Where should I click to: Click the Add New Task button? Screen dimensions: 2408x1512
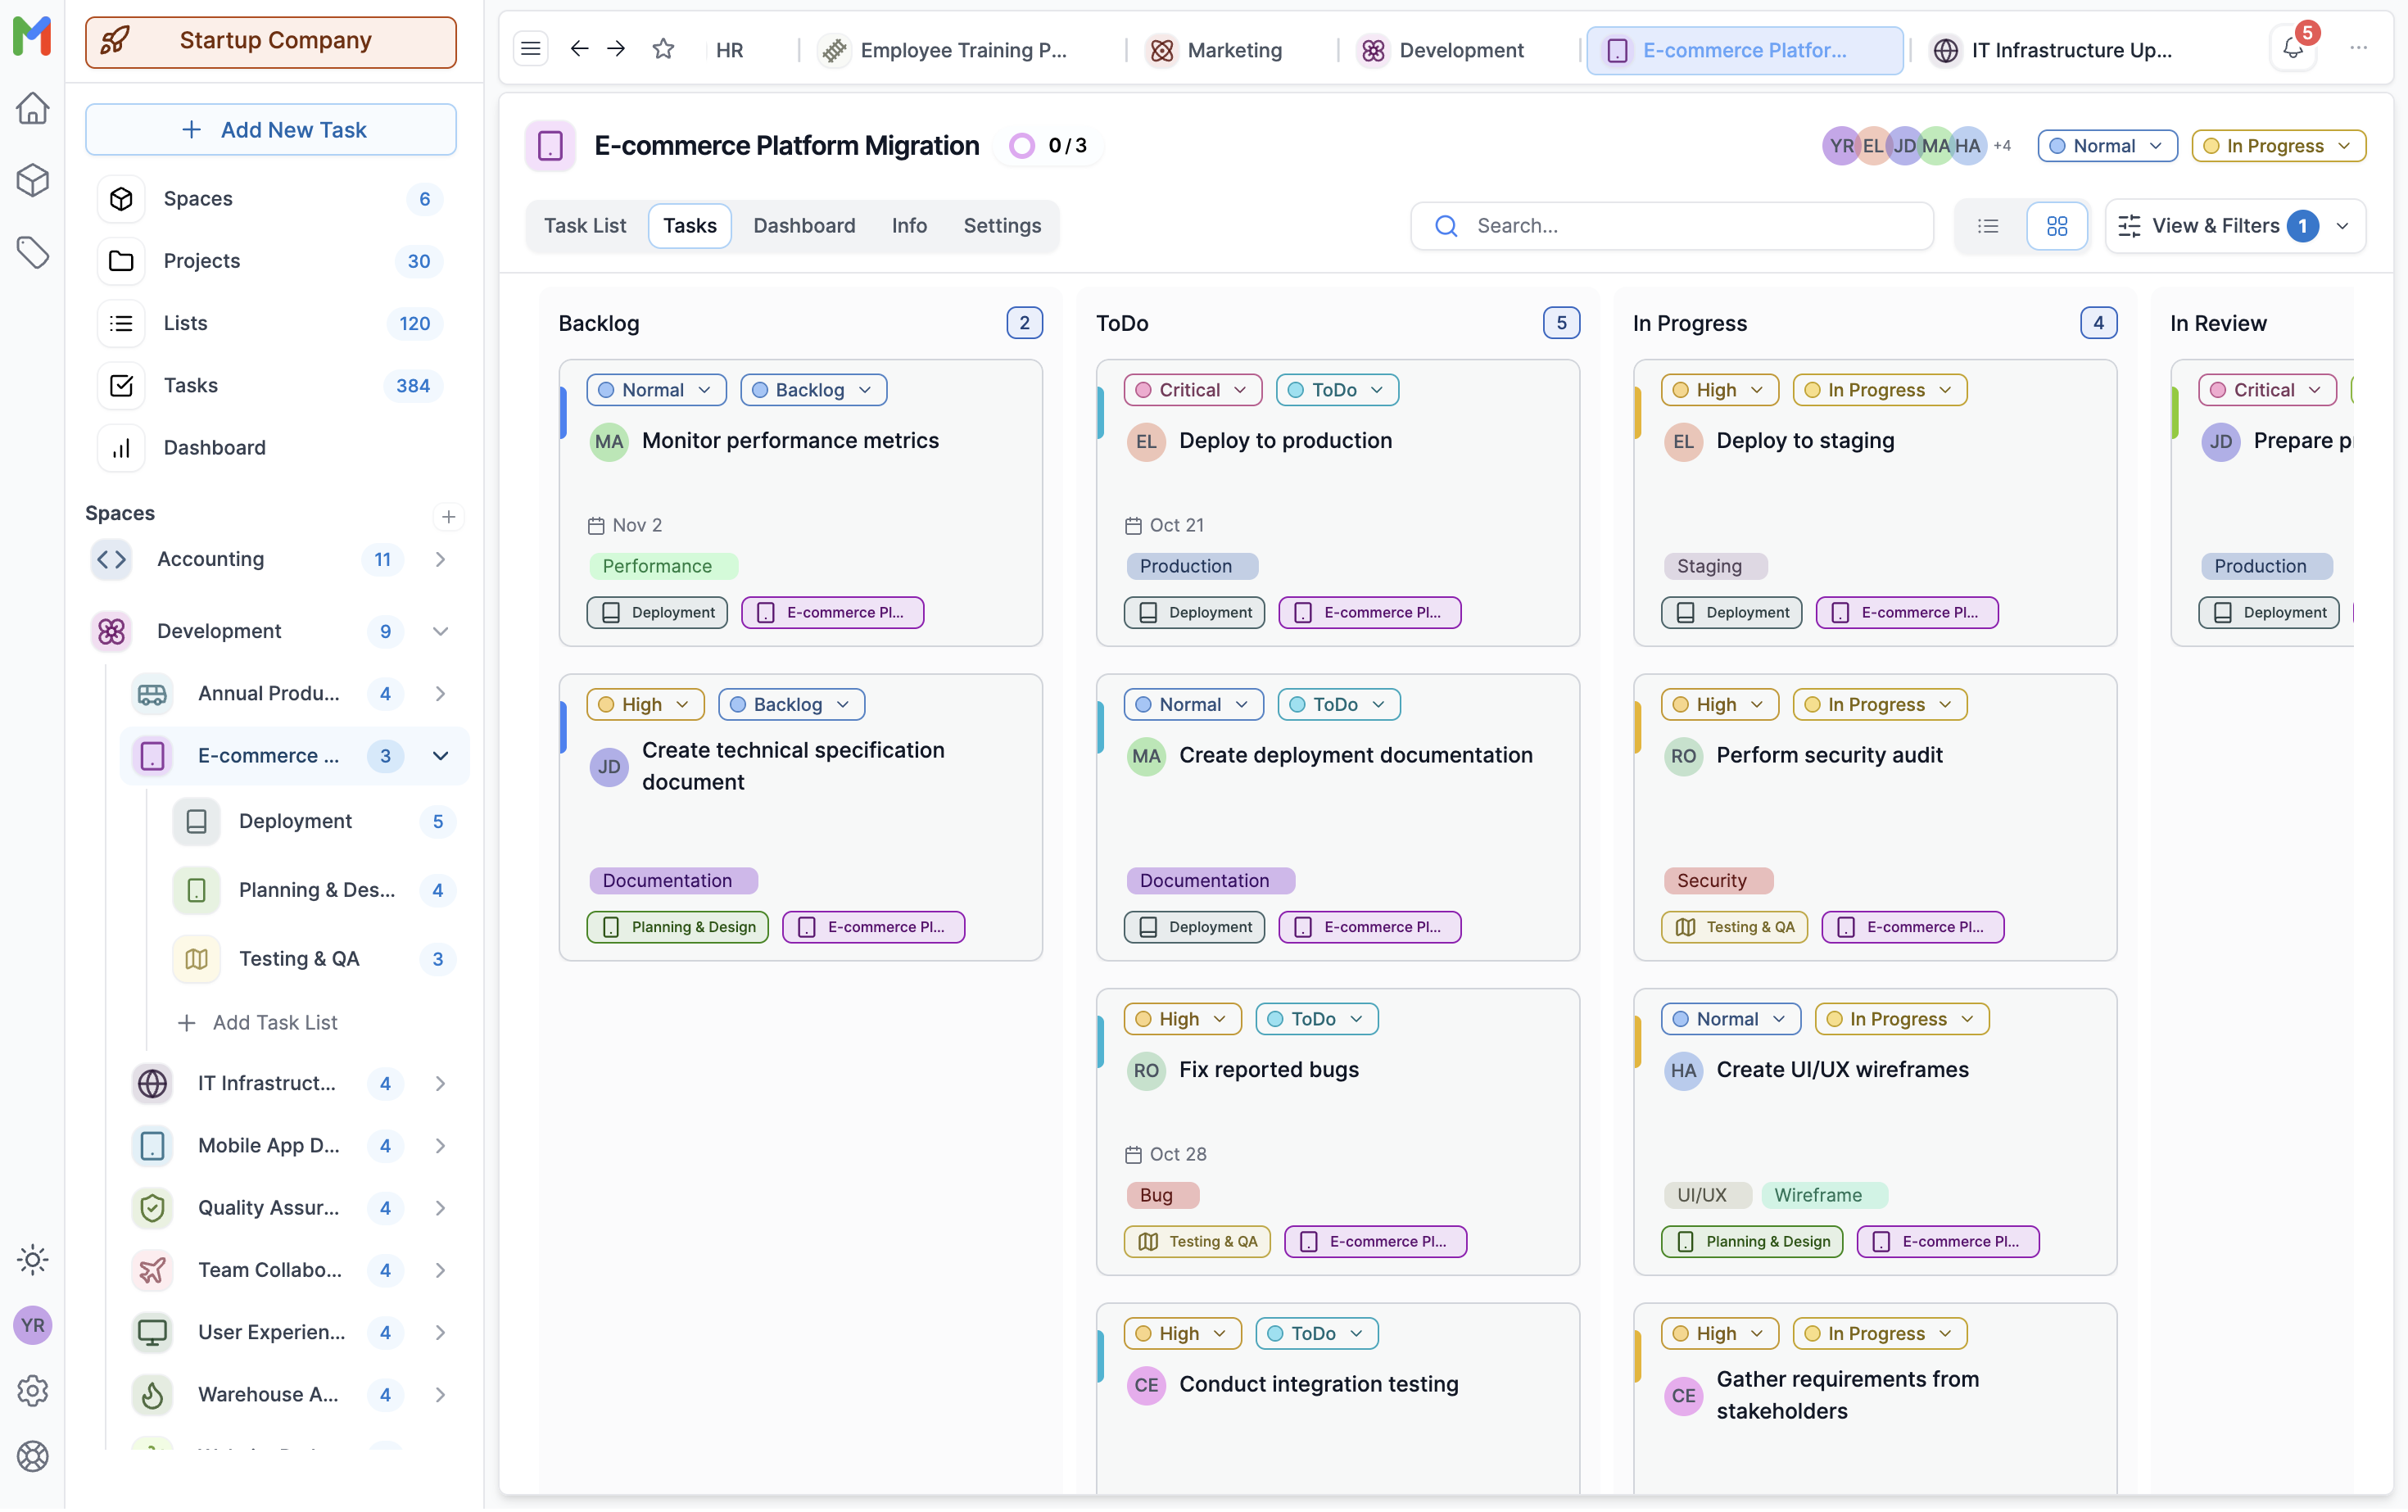[x=270, y=129]
